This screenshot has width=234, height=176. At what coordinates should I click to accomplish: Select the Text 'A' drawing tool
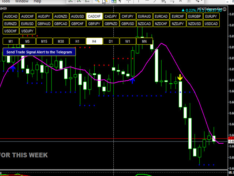180,1
